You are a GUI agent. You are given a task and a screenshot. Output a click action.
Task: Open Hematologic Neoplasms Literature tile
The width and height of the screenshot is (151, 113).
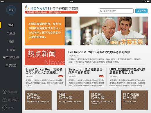tap(103, 100)
